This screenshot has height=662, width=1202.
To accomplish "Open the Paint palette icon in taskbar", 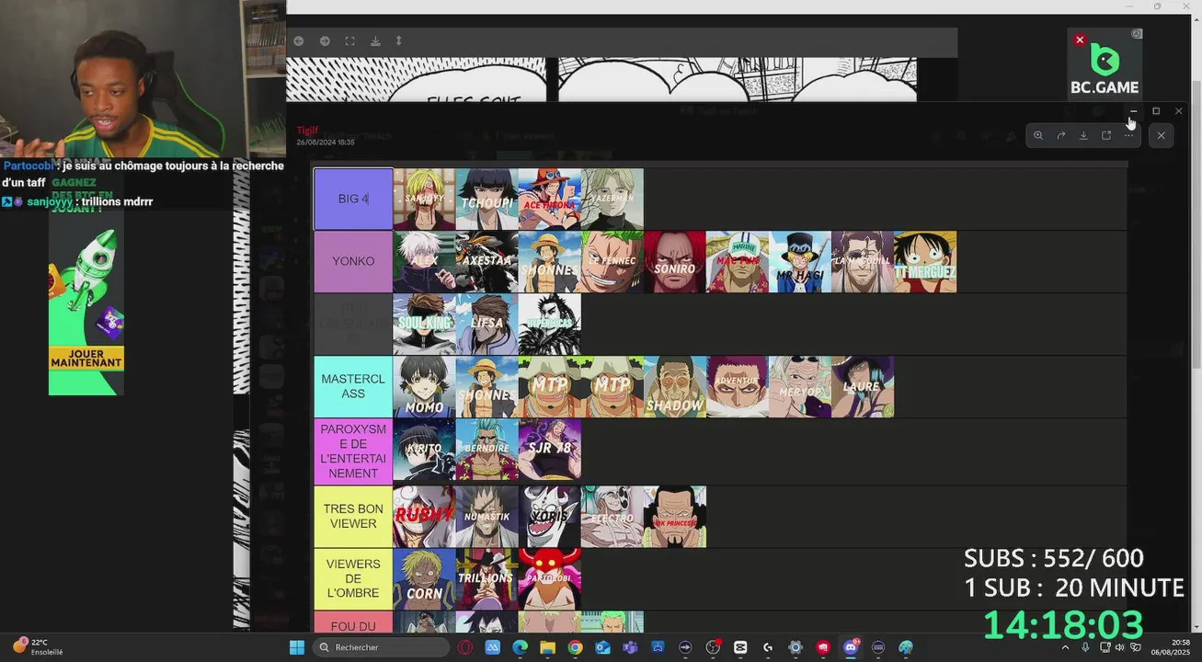I will tap(906, 647).
